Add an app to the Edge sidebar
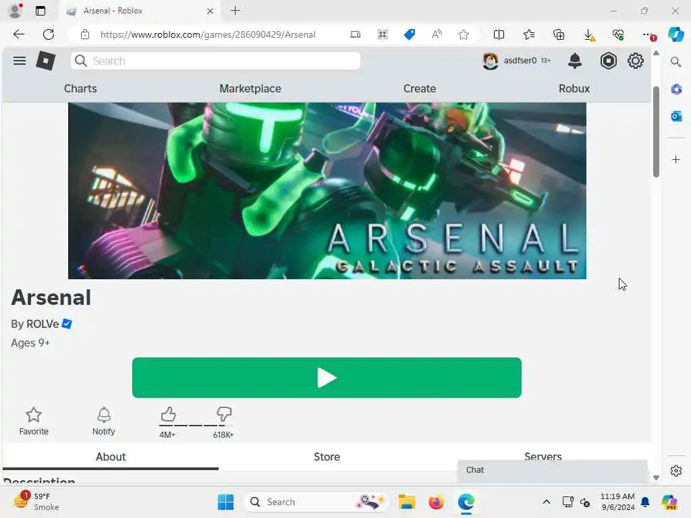Screen dimensions: 691x518 coord(676,159)
